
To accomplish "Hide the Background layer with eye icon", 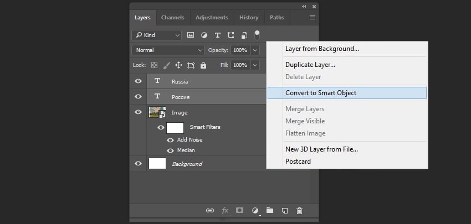I will tap(139, 164).
